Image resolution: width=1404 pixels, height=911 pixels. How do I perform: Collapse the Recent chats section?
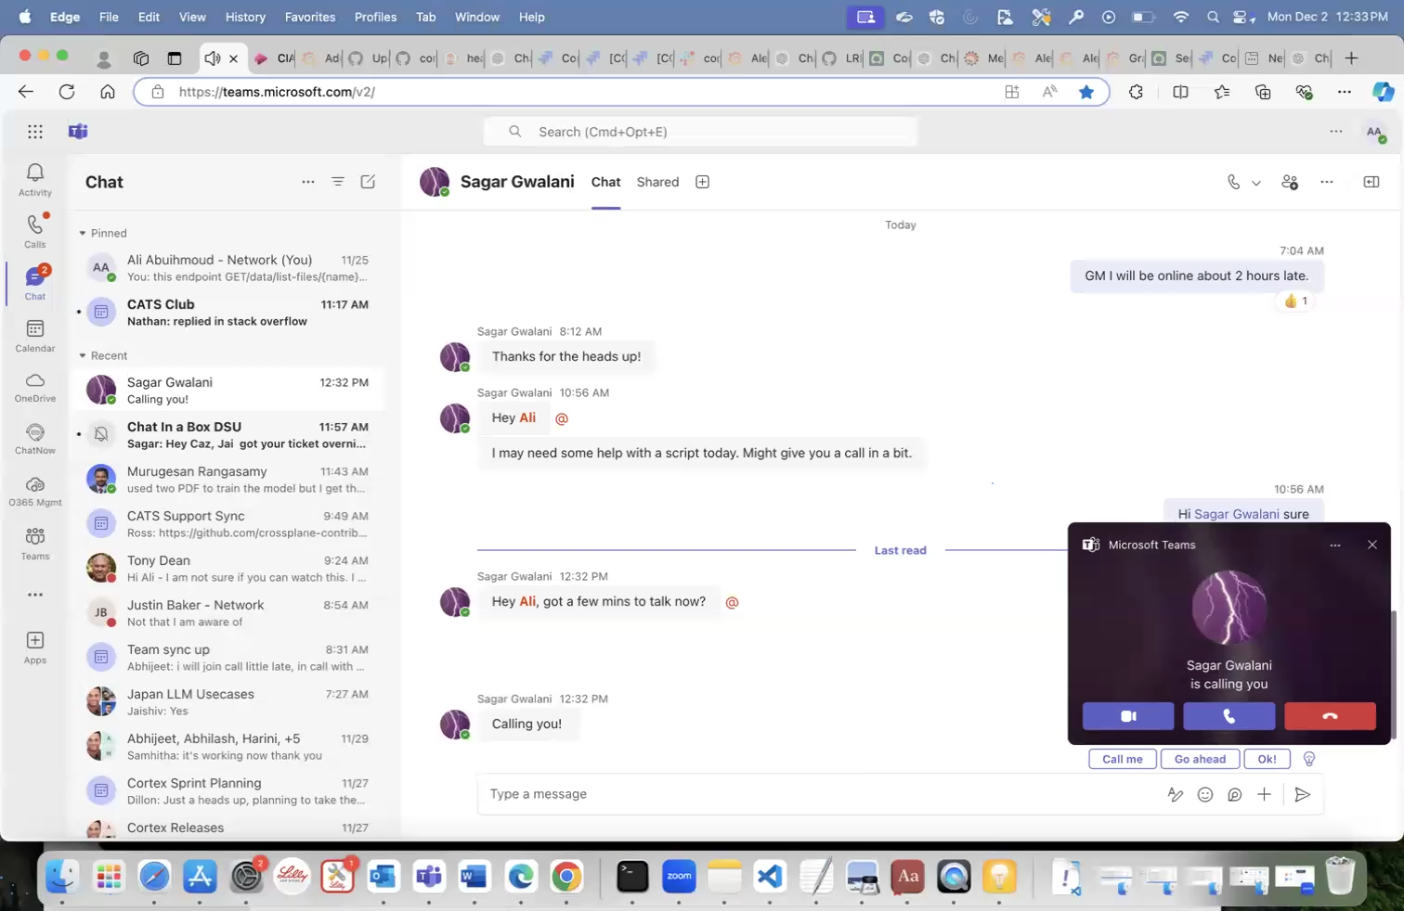pyautogui.click(x=83, y=355)
